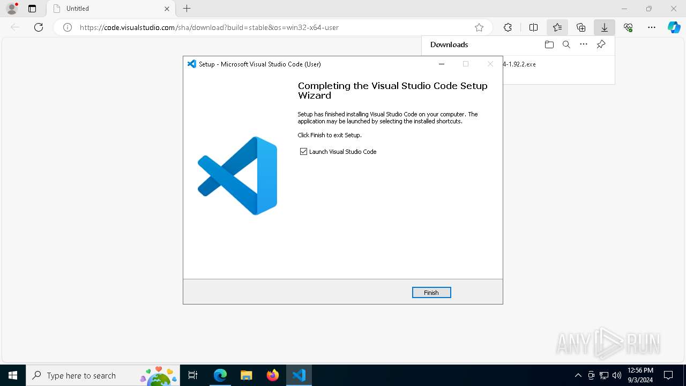
Task: Open File Explorer from taskbar
Action: (x=247, y=375)
